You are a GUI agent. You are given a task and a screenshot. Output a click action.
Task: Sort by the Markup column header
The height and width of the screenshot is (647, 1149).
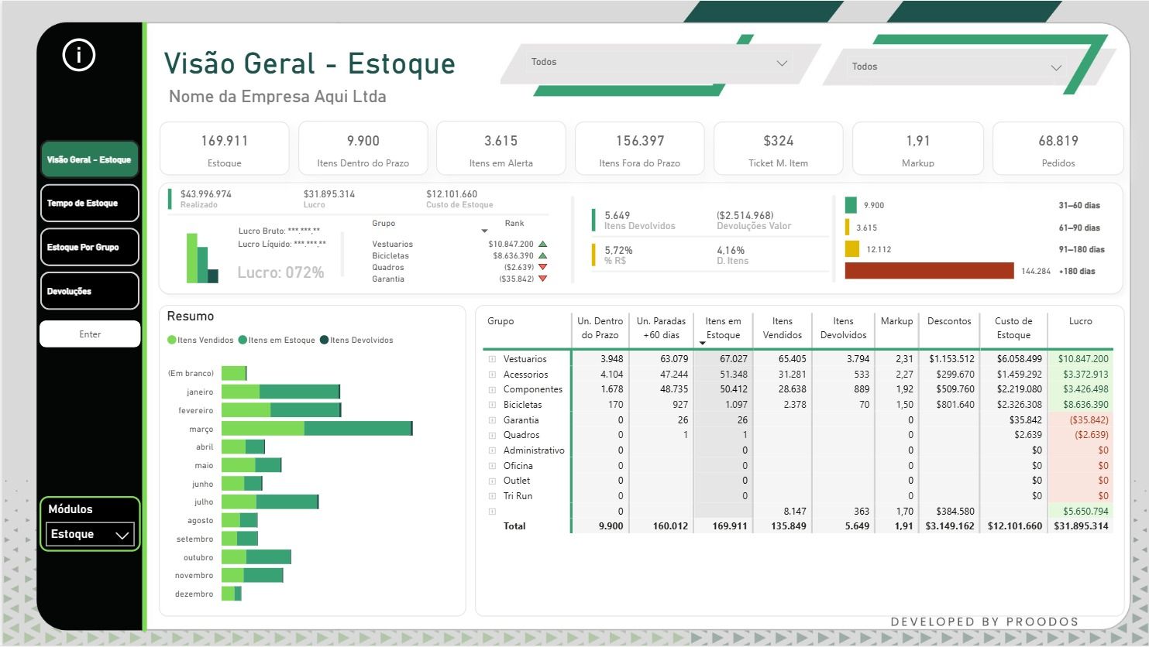coord(896,321)
